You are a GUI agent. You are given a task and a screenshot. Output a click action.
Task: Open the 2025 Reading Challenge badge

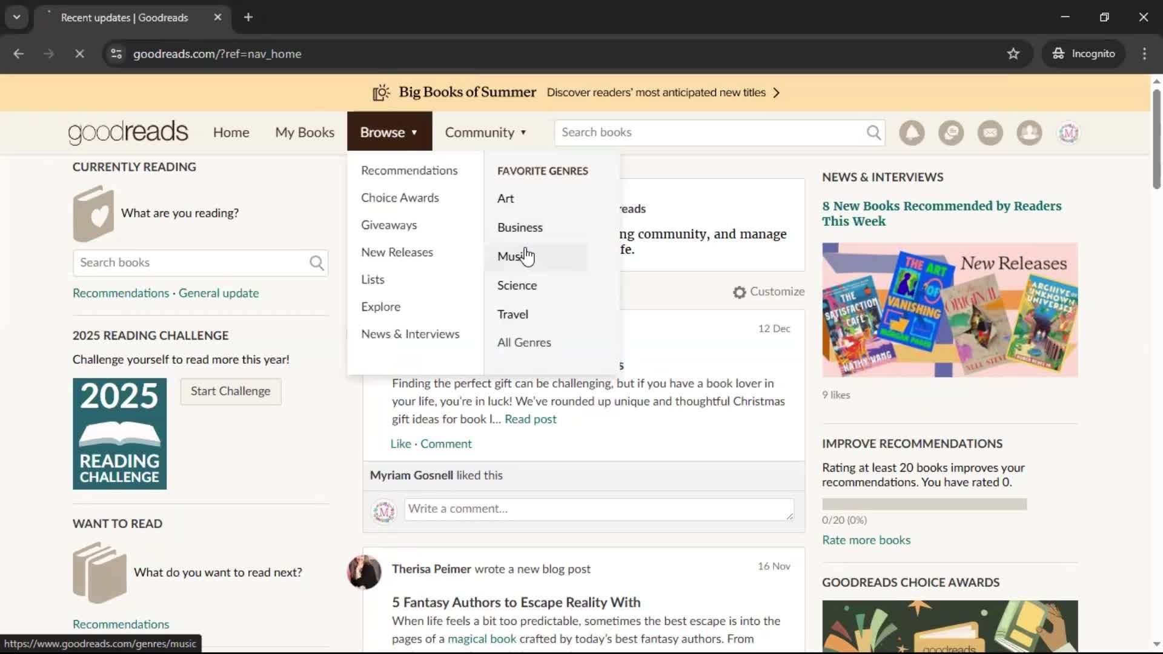[x=119, y=434]
